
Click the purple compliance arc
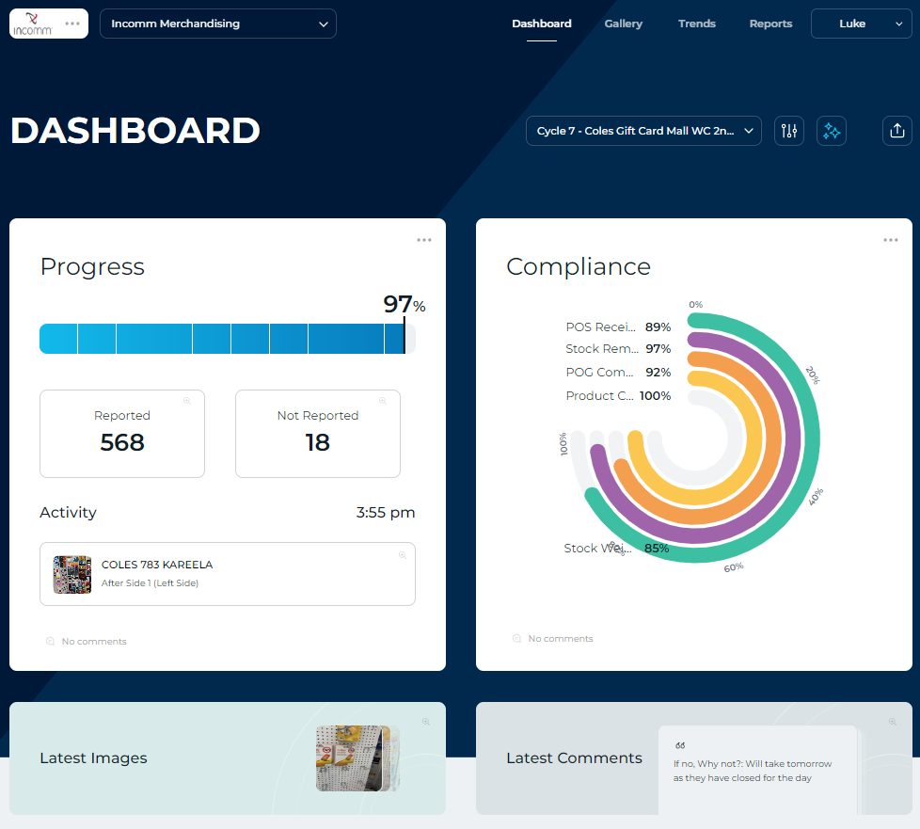793,438
